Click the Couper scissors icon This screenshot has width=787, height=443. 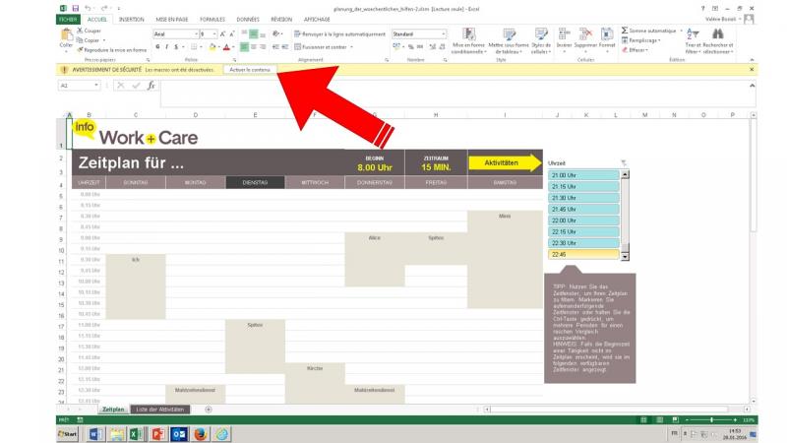(x=80, y=31)
